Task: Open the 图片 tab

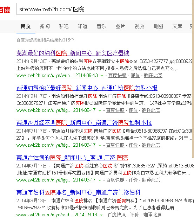Action: tap(120, 26)
